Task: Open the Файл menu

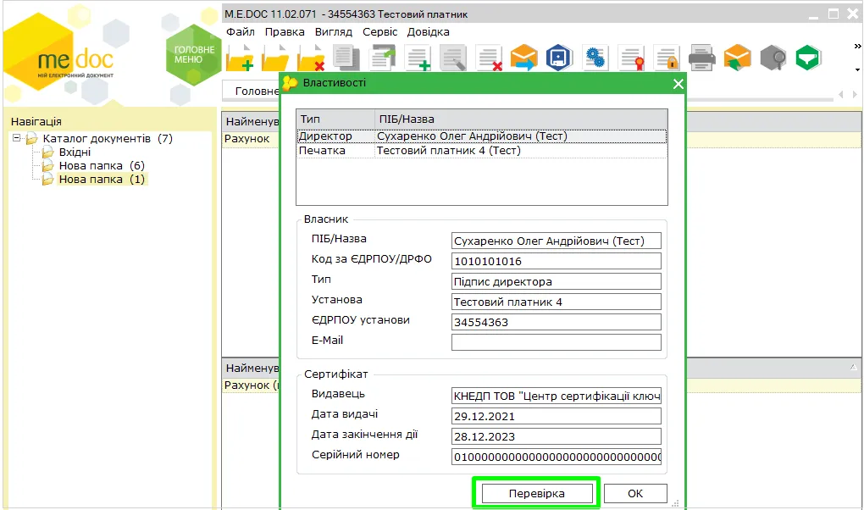Action: click(241, 32)
